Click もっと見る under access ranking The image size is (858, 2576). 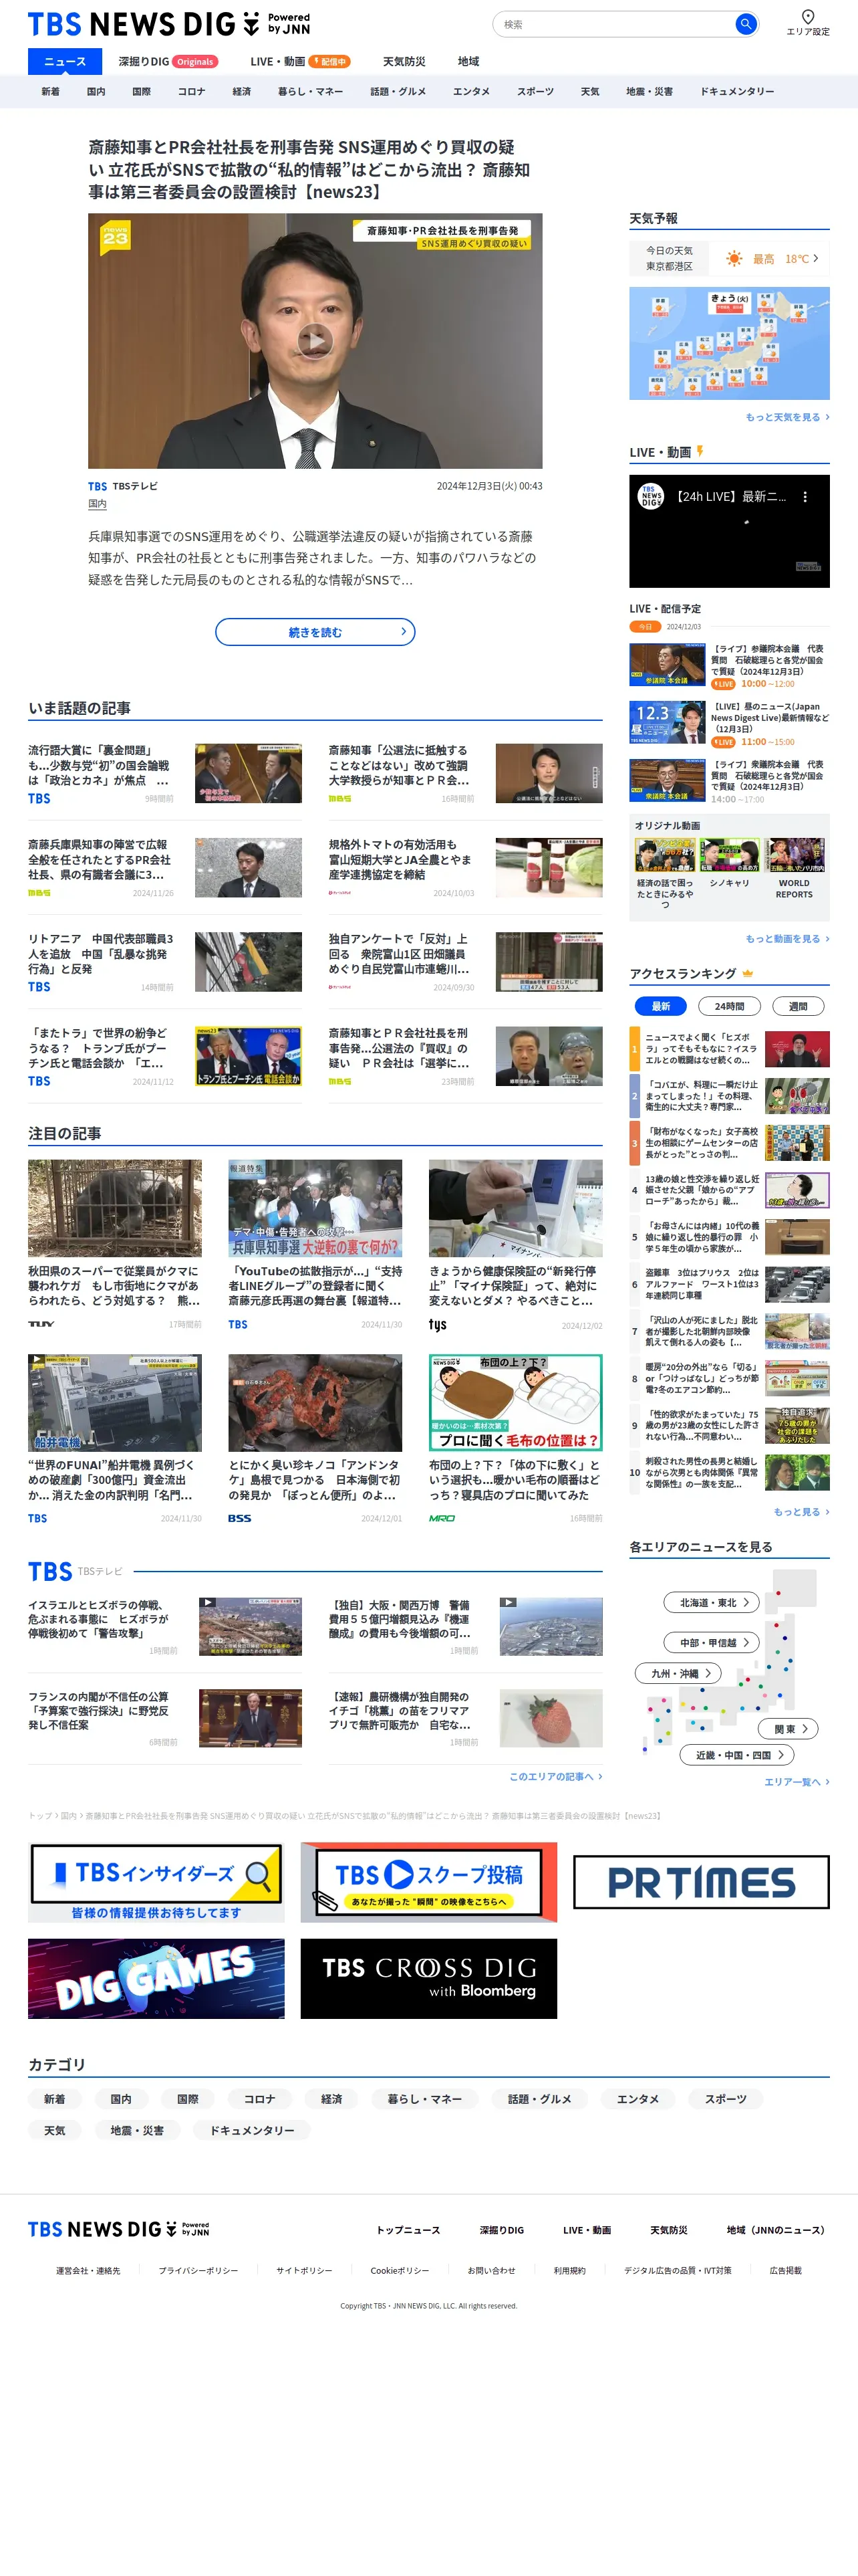point(801,1512)
